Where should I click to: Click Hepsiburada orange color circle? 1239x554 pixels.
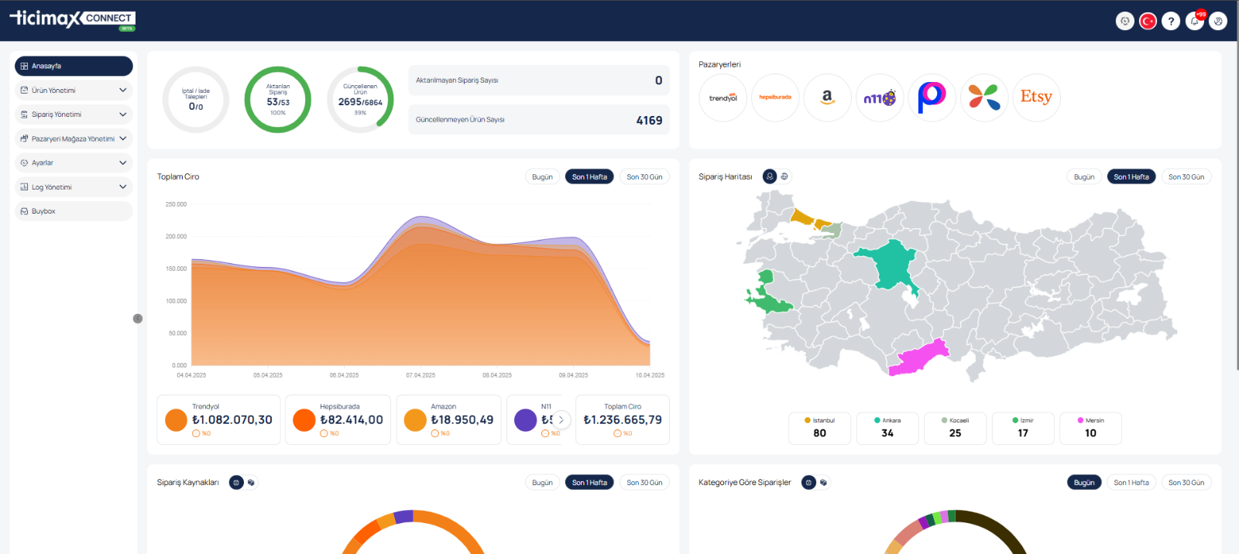click(x=304, y=420)
